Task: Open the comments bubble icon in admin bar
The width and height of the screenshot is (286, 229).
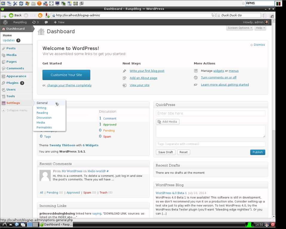Action: click(x=46, y=22)
